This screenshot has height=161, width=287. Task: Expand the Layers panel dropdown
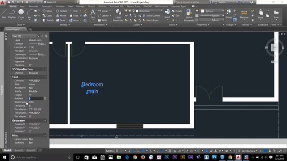click(138, 25)
